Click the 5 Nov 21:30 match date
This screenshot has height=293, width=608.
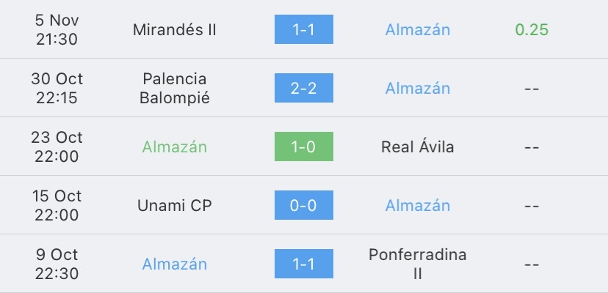pos(59,30)
